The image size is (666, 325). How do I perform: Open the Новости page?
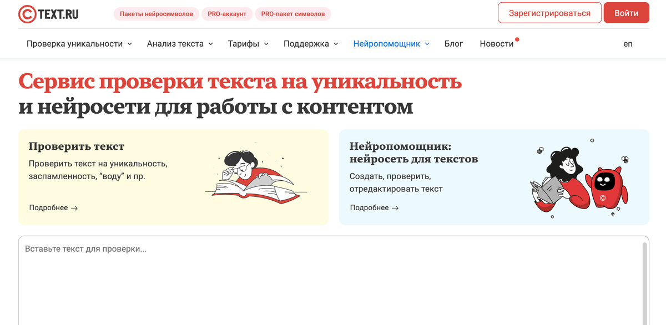coord(497,44)
